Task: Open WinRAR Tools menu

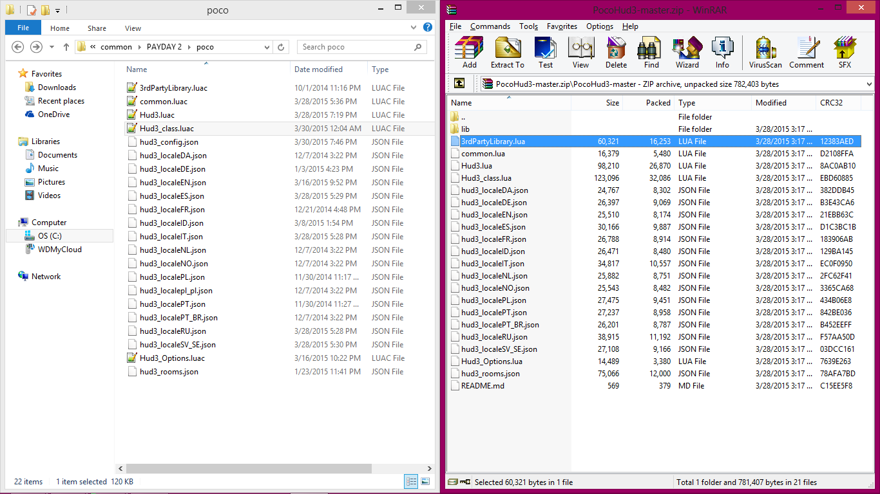Action: click(x=529, y=26)
